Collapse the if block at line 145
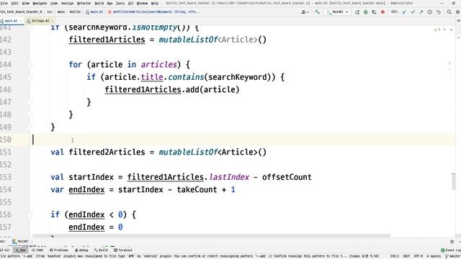Screen dimensions: 461x259 pyautogui.click(x=30, y=77)
